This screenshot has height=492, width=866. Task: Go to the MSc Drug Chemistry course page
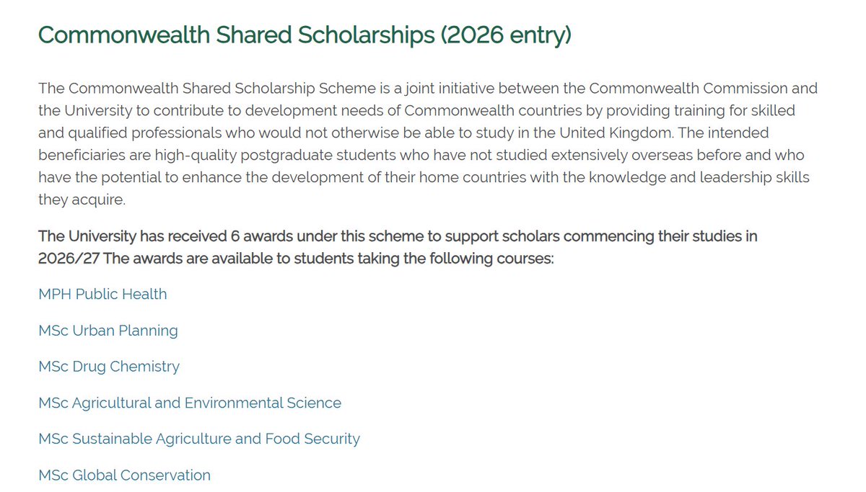point(109,367)
